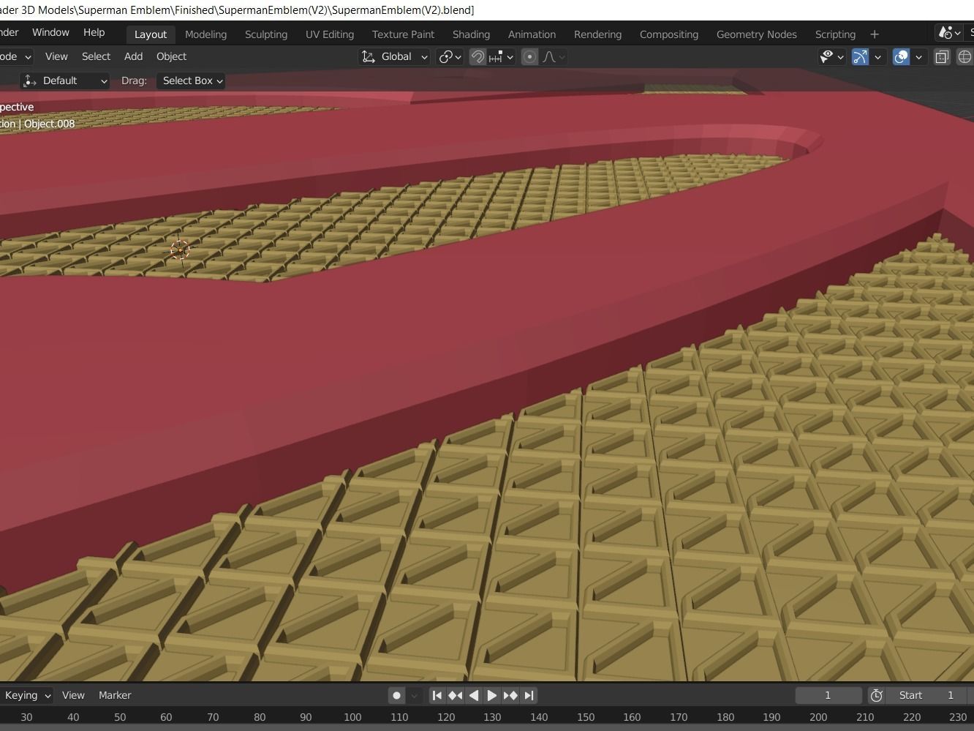Open the timeline Keying dropdown
This screenshot has height=731, width=974.
26,695
